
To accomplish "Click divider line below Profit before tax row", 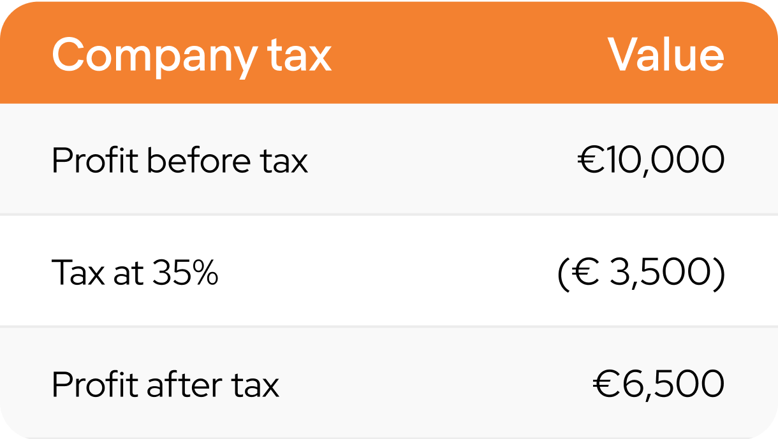I will point(389,215).
